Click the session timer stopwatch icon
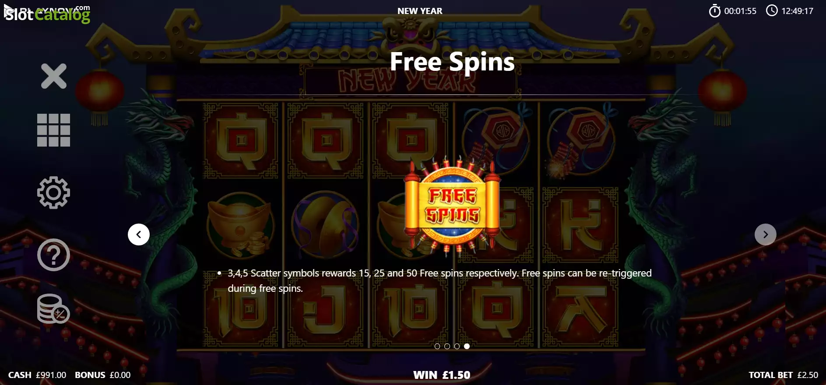Image resolution: width=826 pixels, height=385 pixels. click(714, 11)
